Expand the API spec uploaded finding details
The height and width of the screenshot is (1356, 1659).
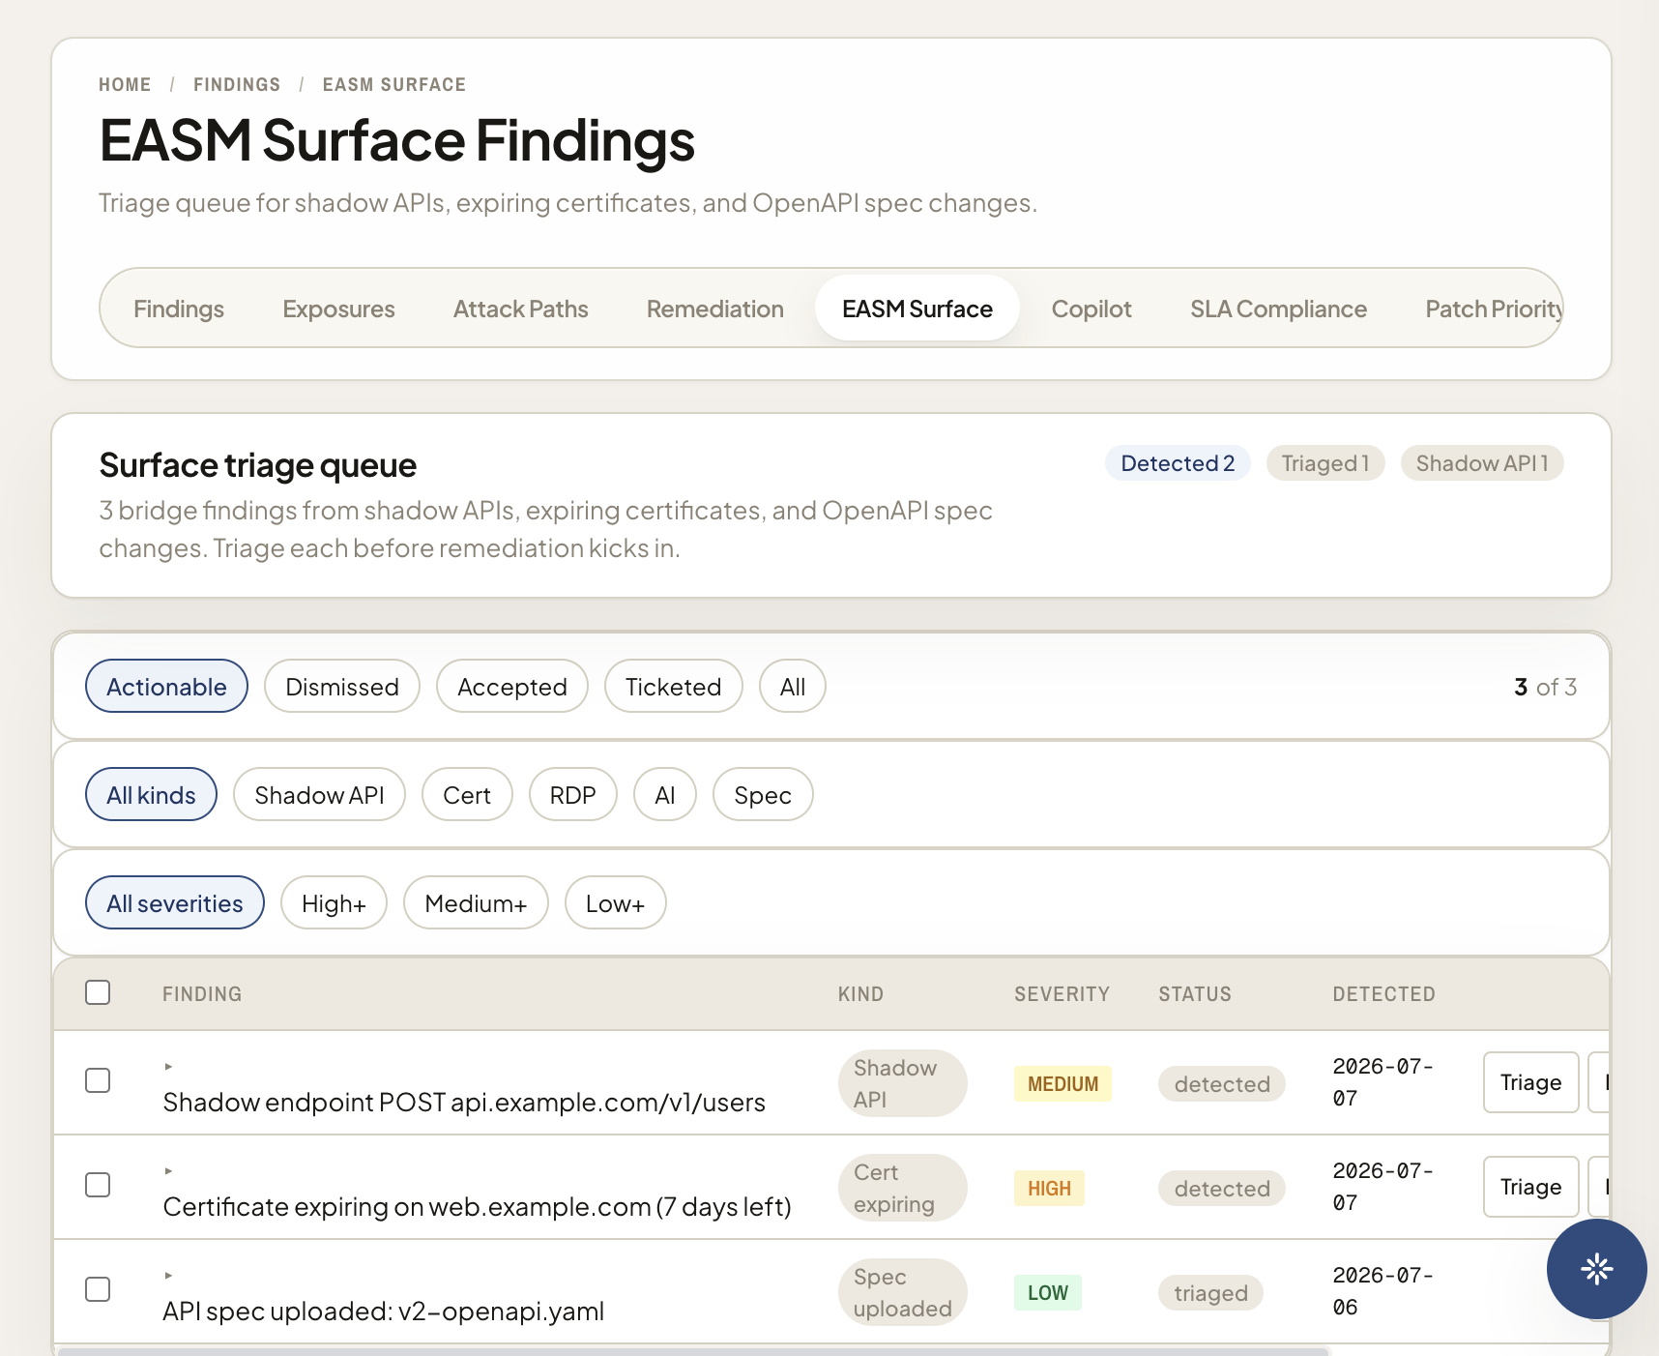(168, 1275)
